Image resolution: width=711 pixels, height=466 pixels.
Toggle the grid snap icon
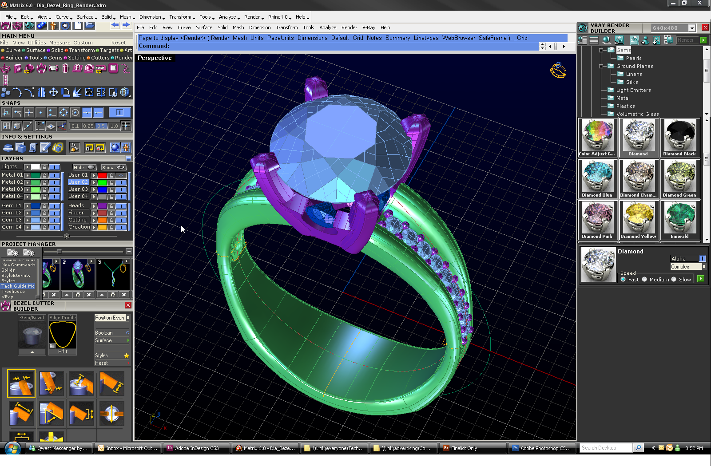126,126
